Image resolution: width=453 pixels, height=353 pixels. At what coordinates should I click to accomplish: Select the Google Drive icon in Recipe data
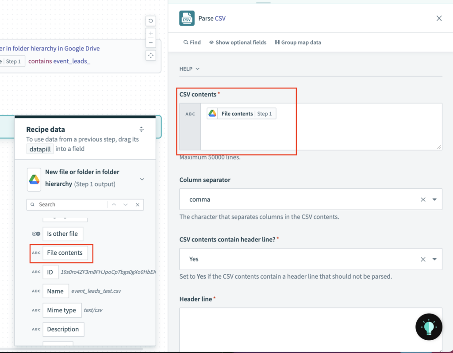coord(34,180)
